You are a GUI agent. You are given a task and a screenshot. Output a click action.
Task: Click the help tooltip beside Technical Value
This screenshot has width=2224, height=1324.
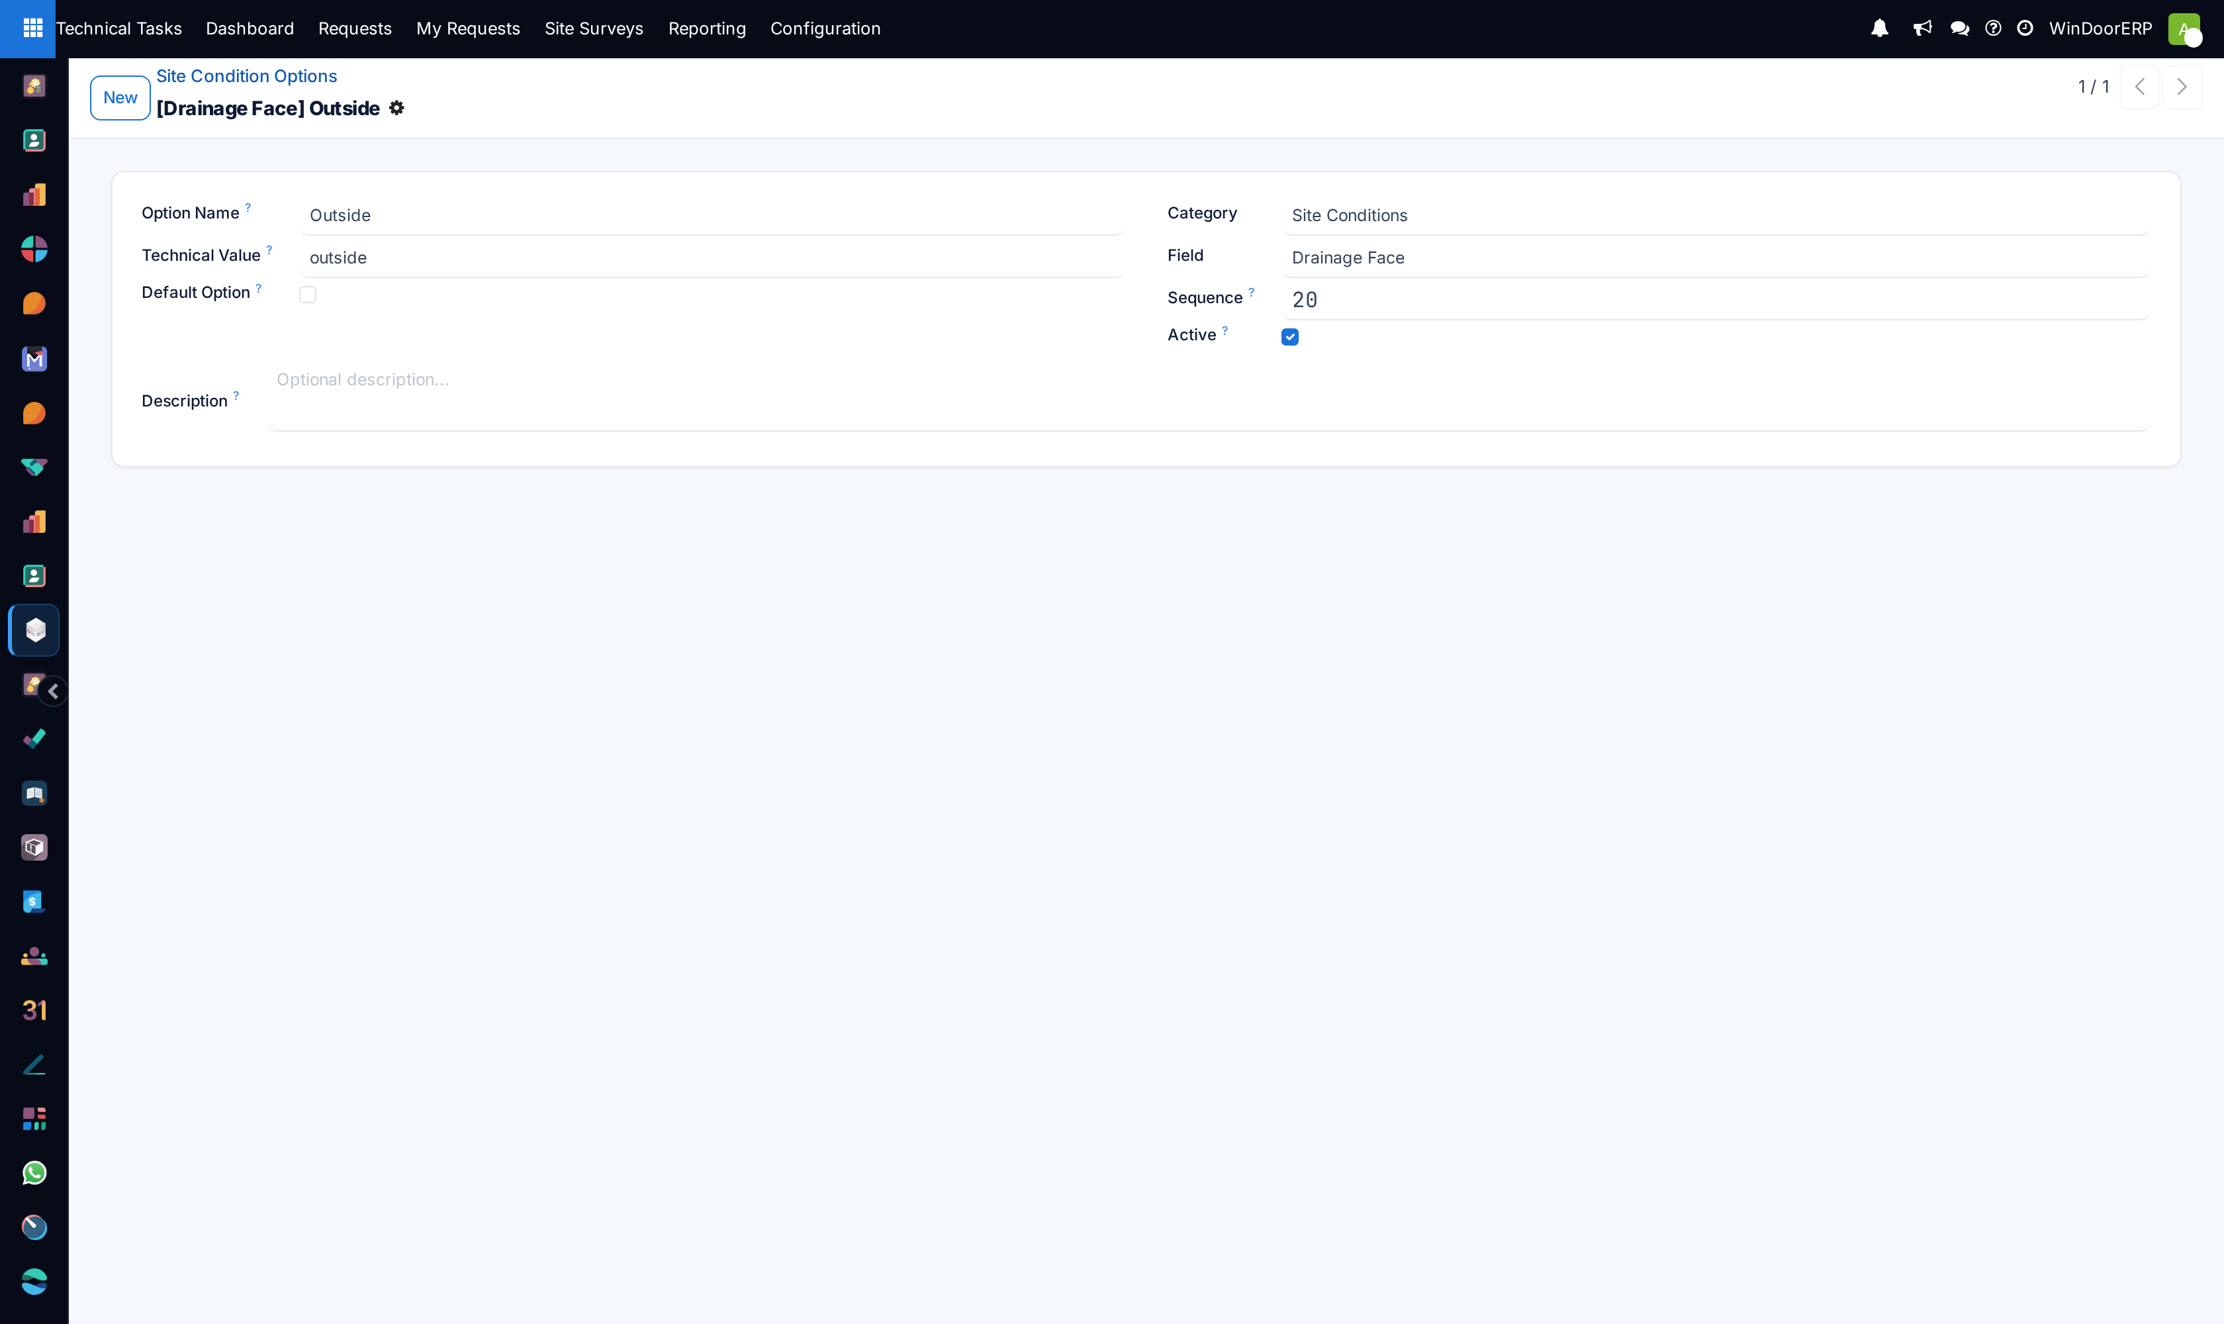click(x=269, y=250)
